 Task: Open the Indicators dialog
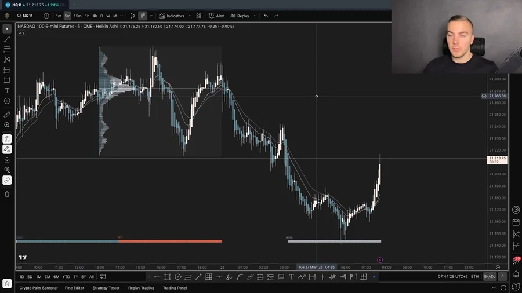click(172, 16)
